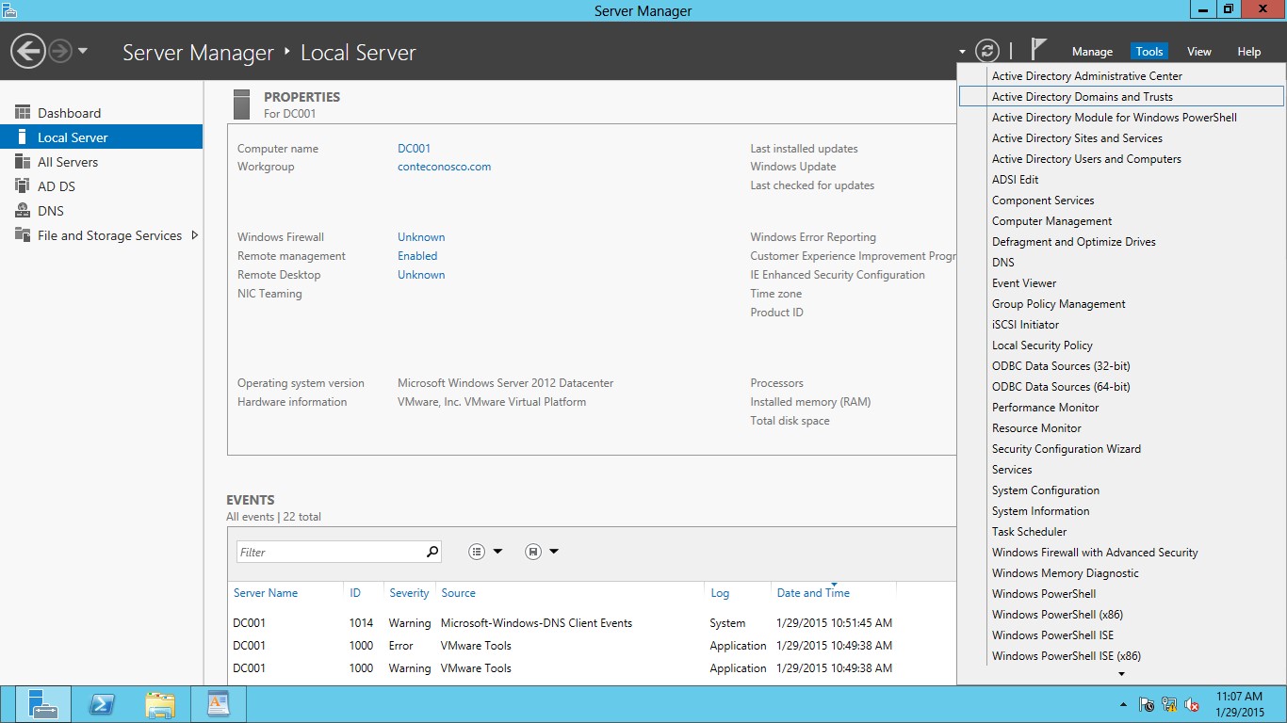
Task: Expand File and Storage Services
Action: (x=196, y=235)
